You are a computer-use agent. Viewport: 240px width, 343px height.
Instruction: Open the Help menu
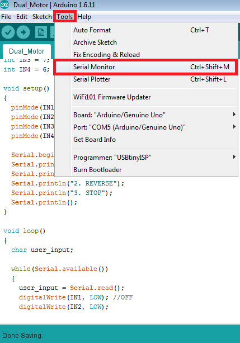pos(84,17)
